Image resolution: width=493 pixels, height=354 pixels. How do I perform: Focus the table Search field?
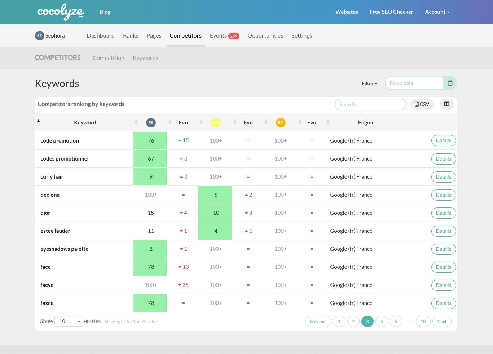pyautogui.click(x=371, y=104)
